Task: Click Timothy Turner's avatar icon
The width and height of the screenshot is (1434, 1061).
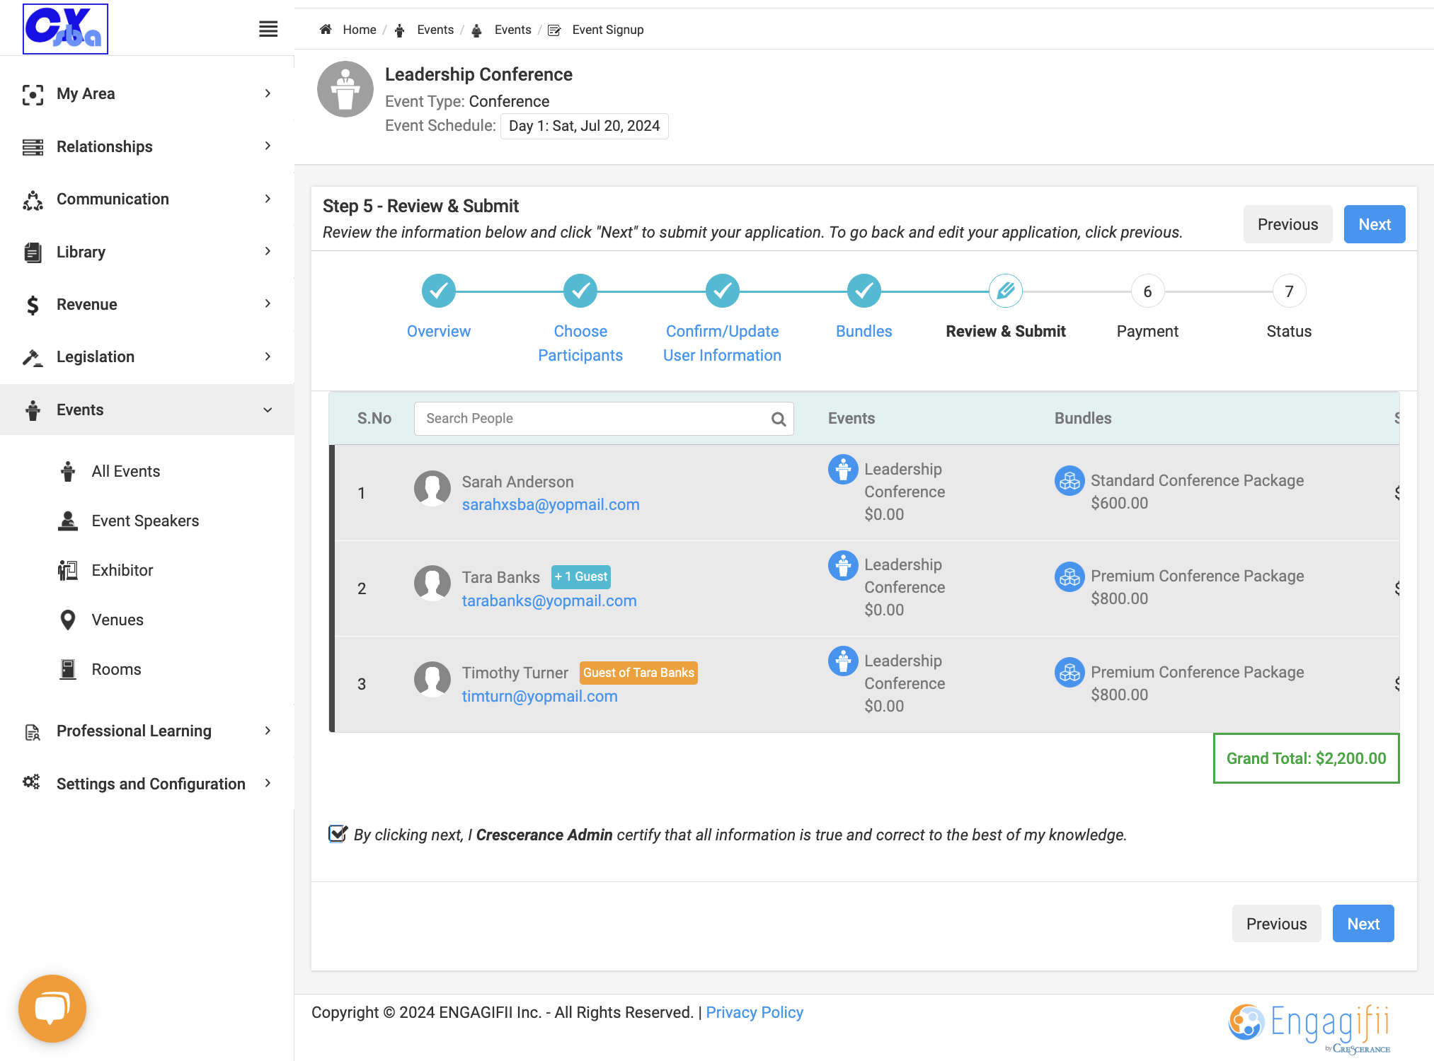Action: tap(432, 680)
